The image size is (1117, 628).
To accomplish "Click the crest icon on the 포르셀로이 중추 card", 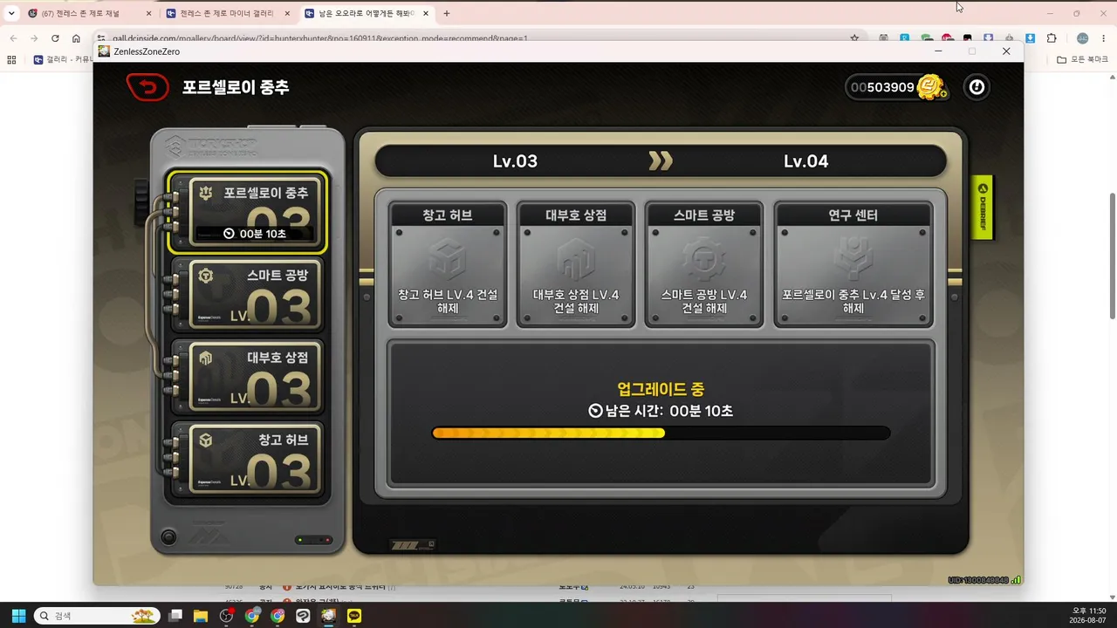I will [206, 193].
